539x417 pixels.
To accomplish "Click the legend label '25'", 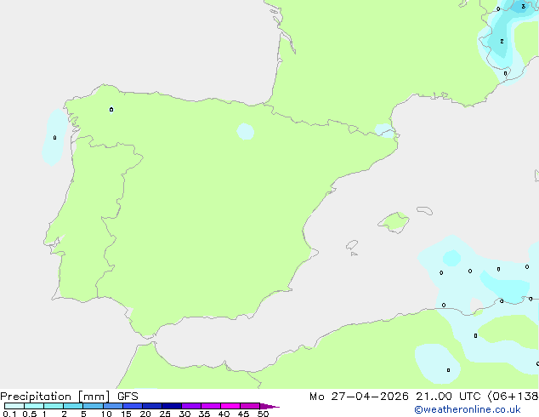I will coord(165,414).
